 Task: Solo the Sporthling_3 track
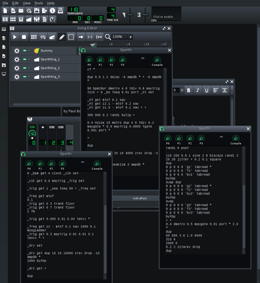click(x=29, y=77)
